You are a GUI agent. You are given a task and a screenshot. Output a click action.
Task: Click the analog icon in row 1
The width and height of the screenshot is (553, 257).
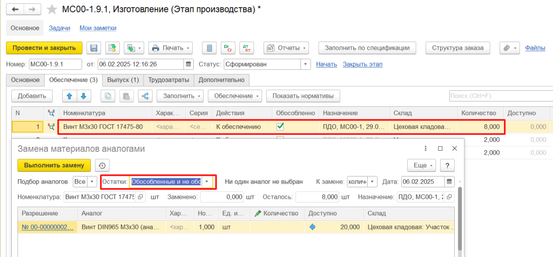[51, 127]
